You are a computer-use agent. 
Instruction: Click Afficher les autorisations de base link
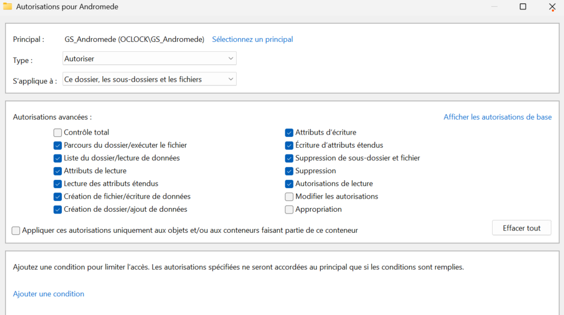point(497,117)
